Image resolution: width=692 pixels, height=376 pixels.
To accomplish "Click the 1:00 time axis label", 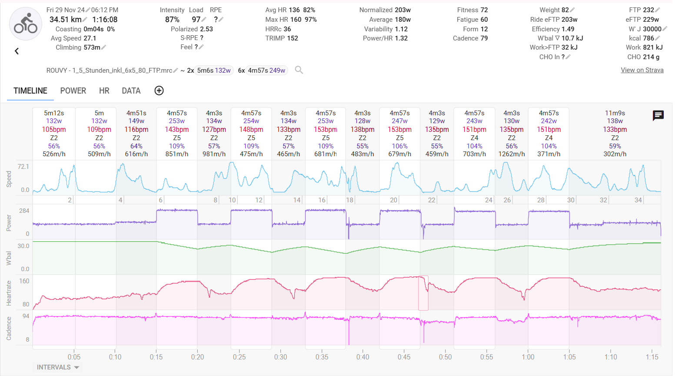I will point(528,357).
